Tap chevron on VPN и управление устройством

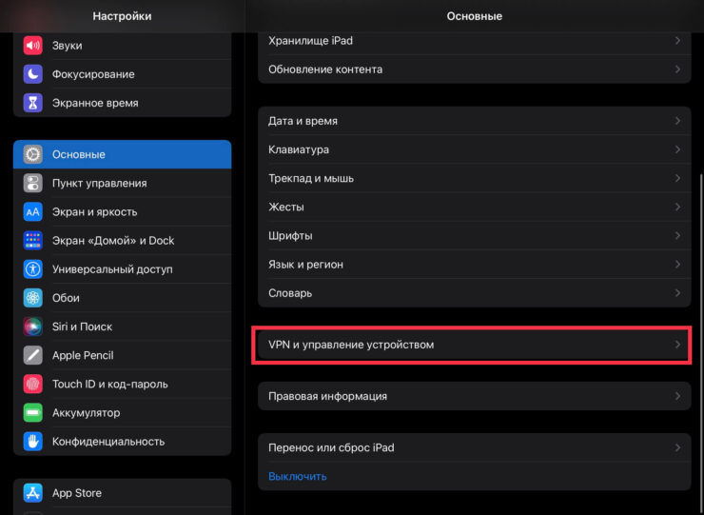pyautogui.click(x=677, y=345)
